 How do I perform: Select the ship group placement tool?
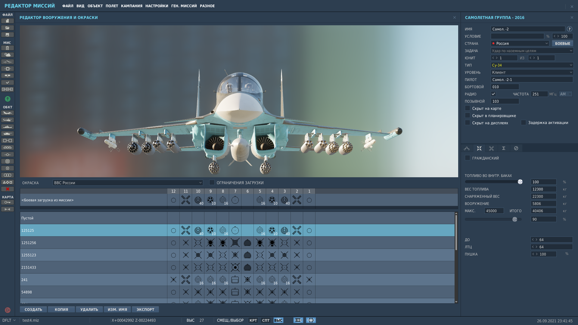tap(8, 127)
